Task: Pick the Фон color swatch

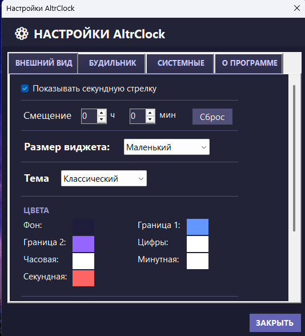Action: [83, 227]
